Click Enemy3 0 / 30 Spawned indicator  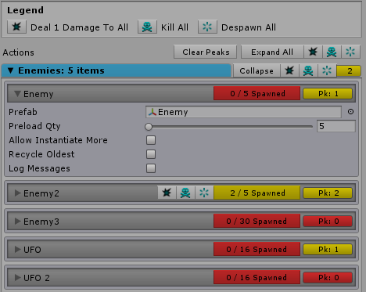[257, 221]
